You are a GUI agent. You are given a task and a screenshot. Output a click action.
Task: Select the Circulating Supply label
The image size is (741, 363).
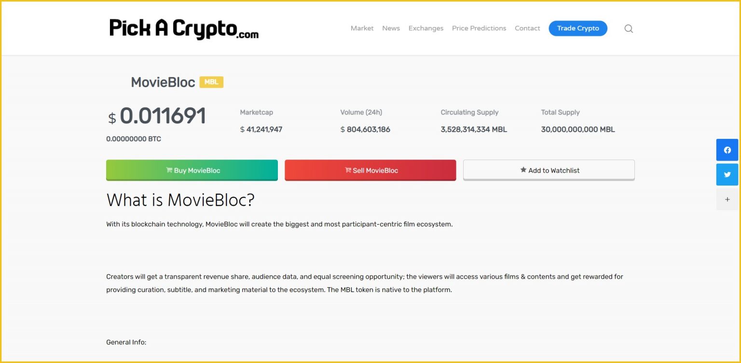coord(469,112)
